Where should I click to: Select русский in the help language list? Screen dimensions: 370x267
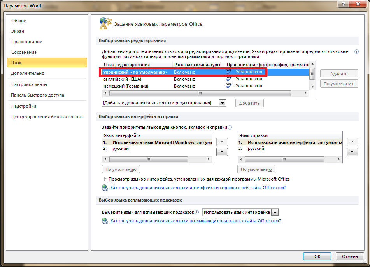(290, 148)
